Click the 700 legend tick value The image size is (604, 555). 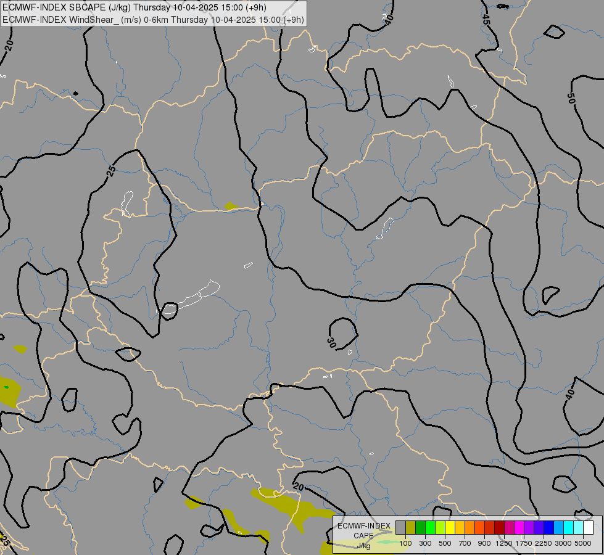(465, 543)
